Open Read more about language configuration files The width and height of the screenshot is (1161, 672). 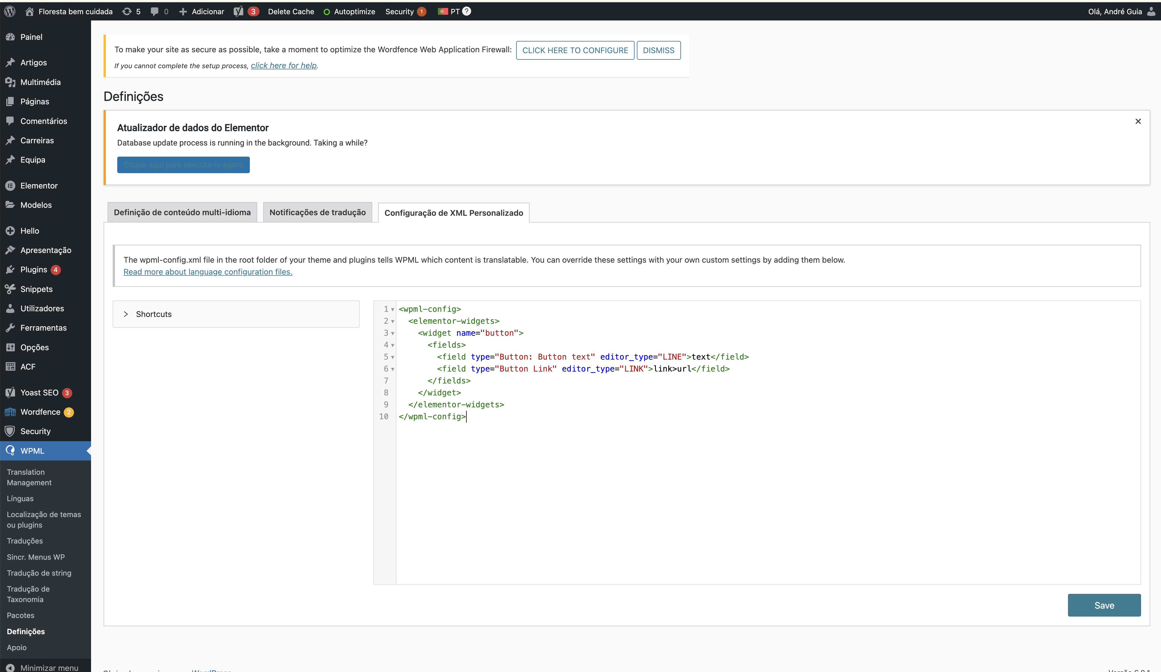[x=208, y=271]
